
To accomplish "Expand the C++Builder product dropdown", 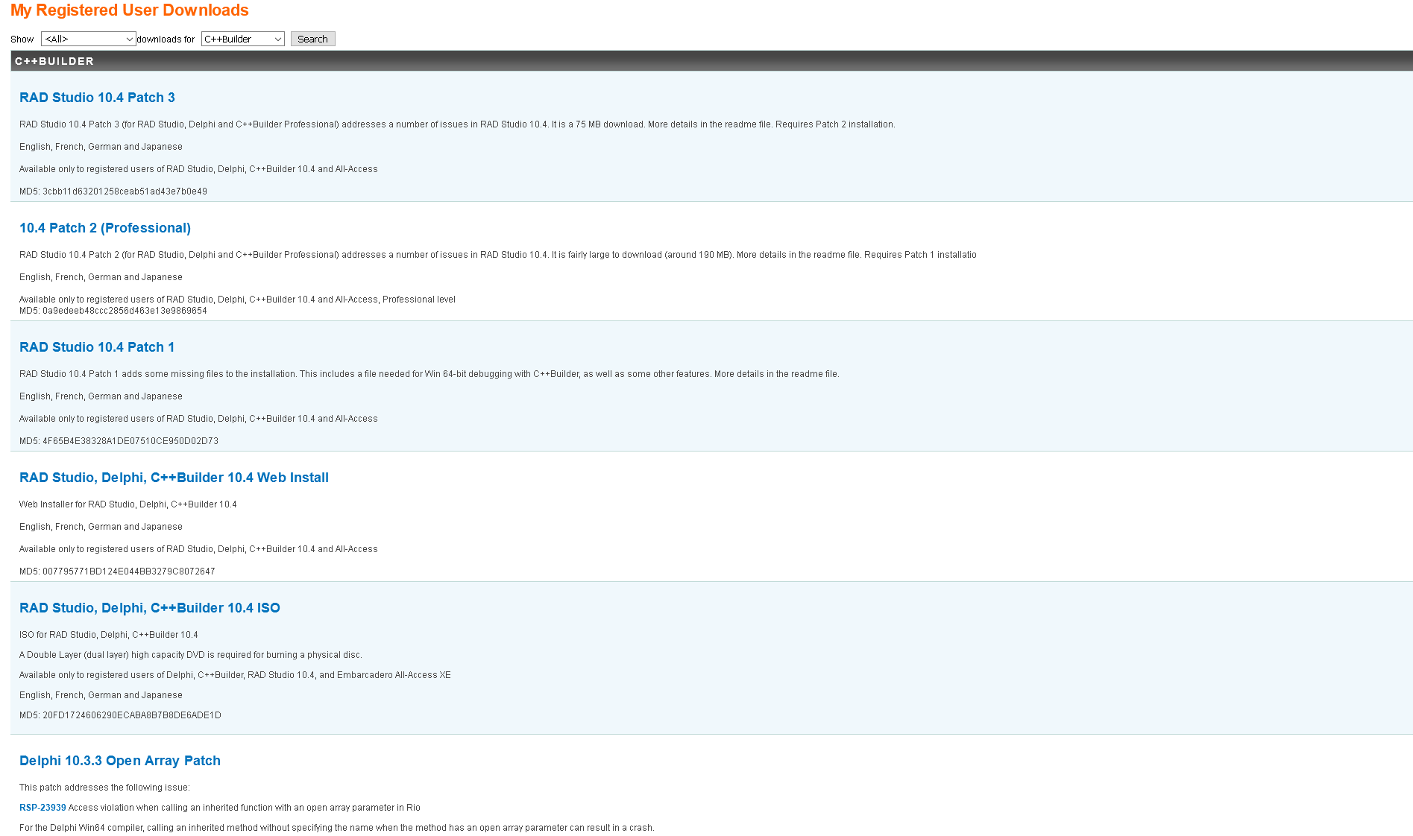I will pos(242,39).
